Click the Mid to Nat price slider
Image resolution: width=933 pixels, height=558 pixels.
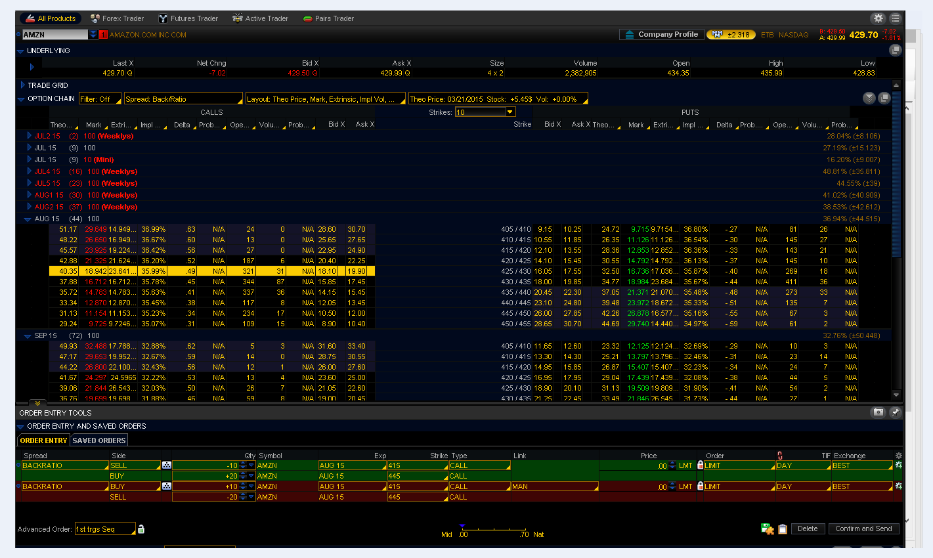pyautogui.click(x=493, y=528)
